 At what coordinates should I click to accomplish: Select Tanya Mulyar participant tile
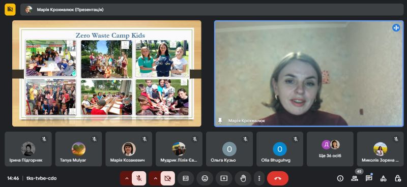click(79, 149)
